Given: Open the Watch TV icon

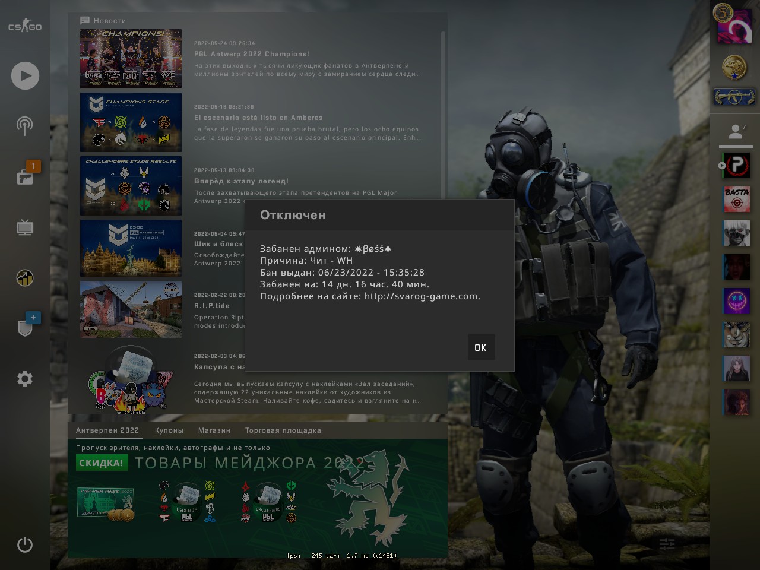Looking at the screenshot, I should tap(25, 227).
